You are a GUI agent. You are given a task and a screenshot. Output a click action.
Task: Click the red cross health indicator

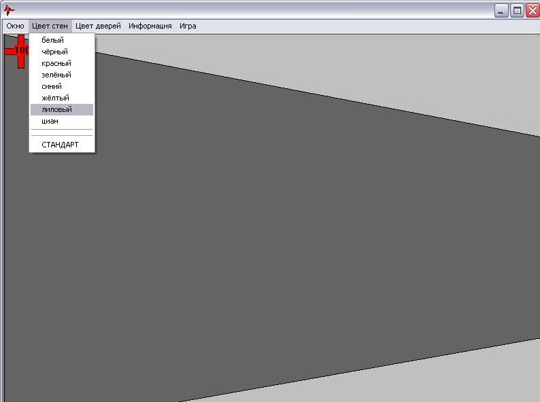pos(19,51)
